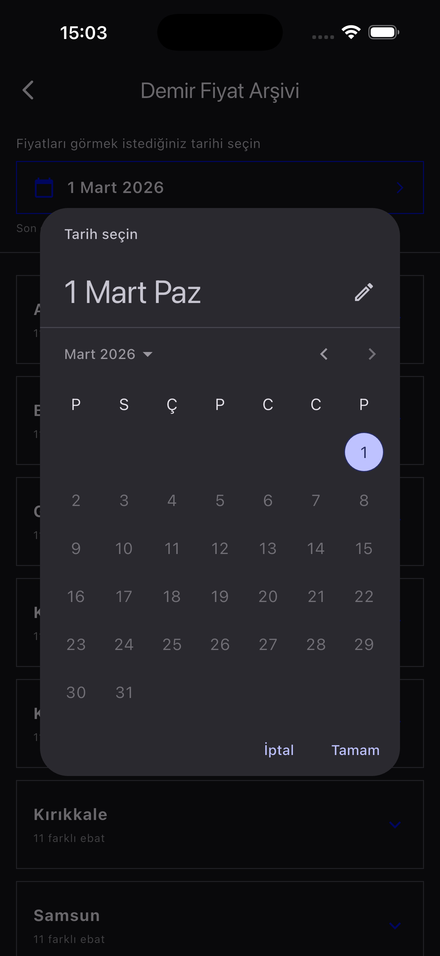This screenshot has height=956, width=440.
Task: Select day 1 highlighted in calendar
Action: click(x=364, y=452)
